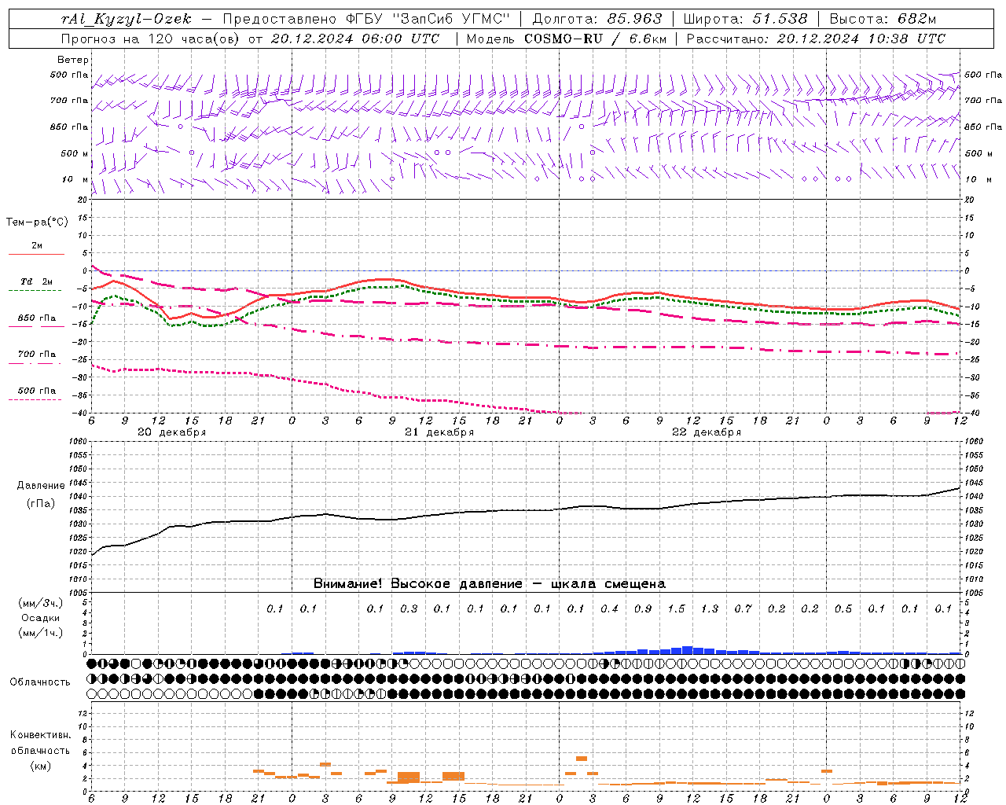
Task: Click '700 гПа' legend entry in temperature panel
Action: [37, 354]
